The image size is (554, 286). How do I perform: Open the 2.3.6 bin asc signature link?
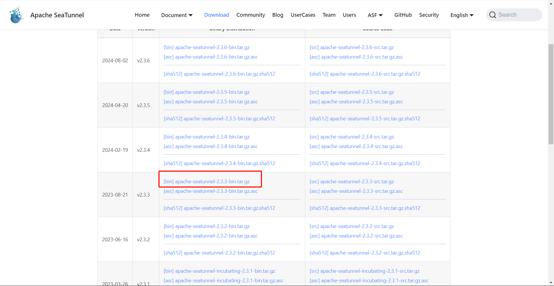click(x=211, y=57)
